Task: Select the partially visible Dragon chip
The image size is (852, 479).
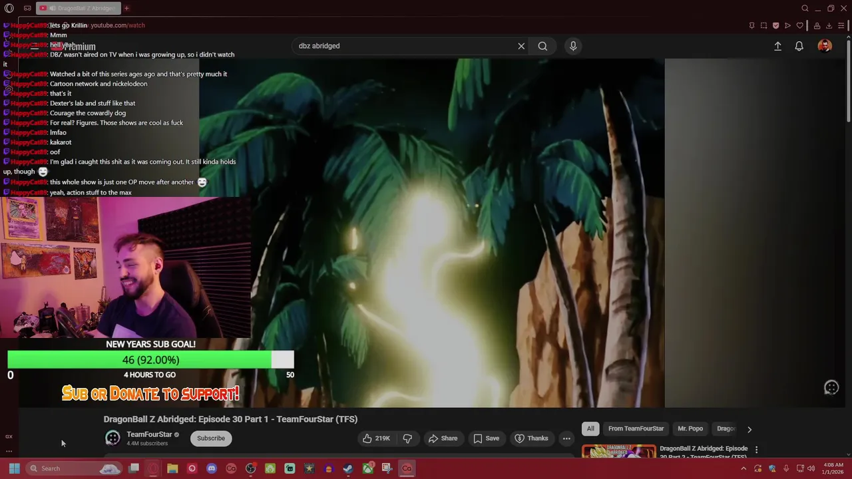Action: tap(726, 428)
